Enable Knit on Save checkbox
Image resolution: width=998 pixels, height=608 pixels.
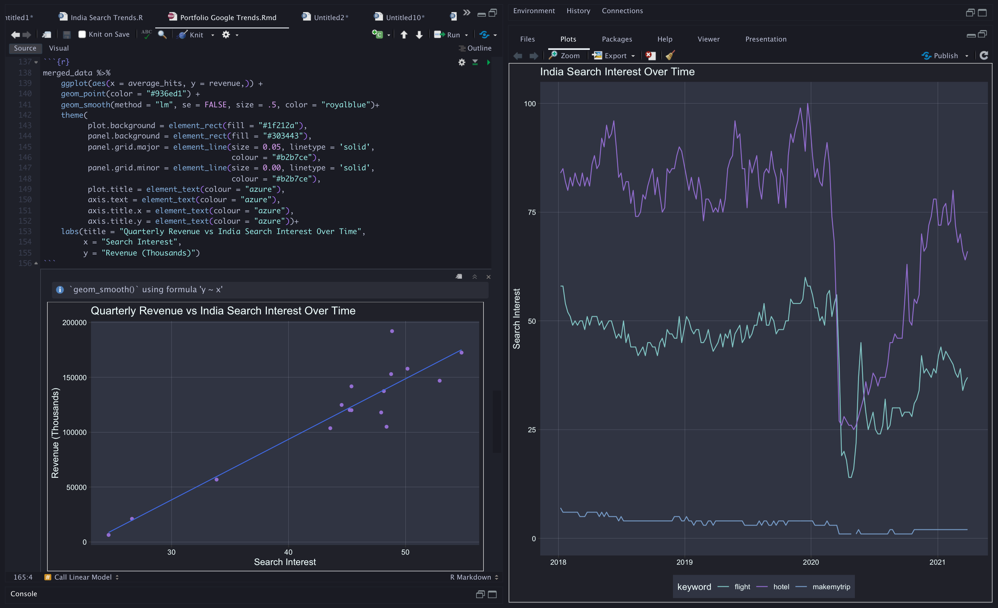click(x=82, y=34)
